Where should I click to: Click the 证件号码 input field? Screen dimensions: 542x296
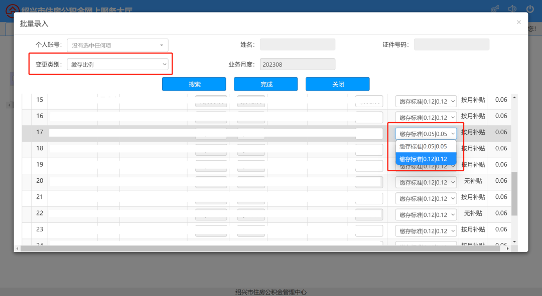451,45
